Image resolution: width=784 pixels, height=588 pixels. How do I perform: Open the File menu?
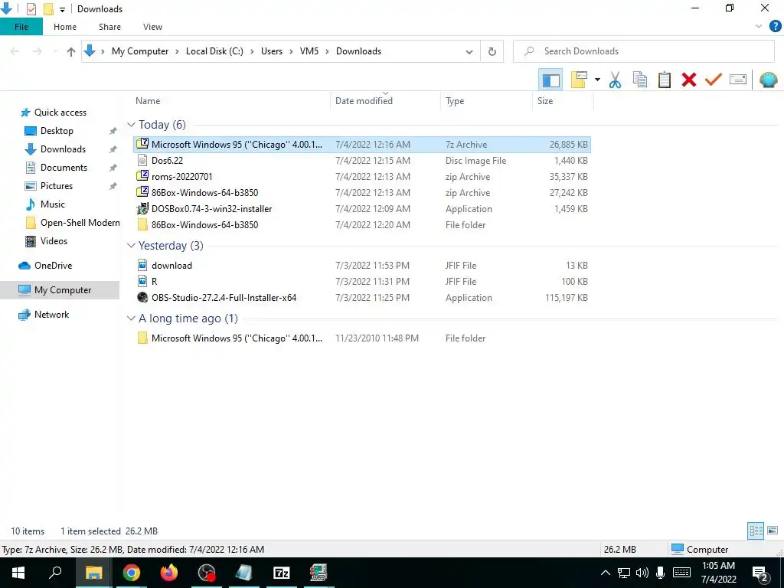[x=21, y=27]
